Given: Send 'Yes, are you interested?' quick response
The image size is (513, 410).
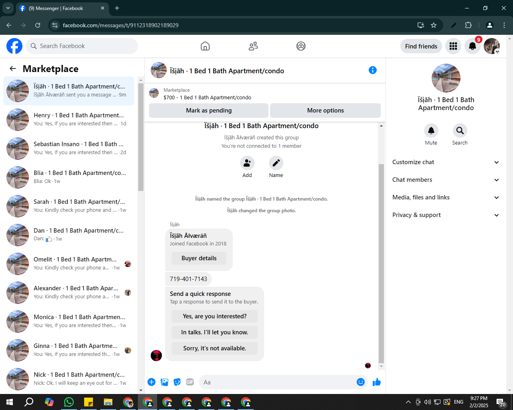Looking at the screenshot, I should point(214,316).
